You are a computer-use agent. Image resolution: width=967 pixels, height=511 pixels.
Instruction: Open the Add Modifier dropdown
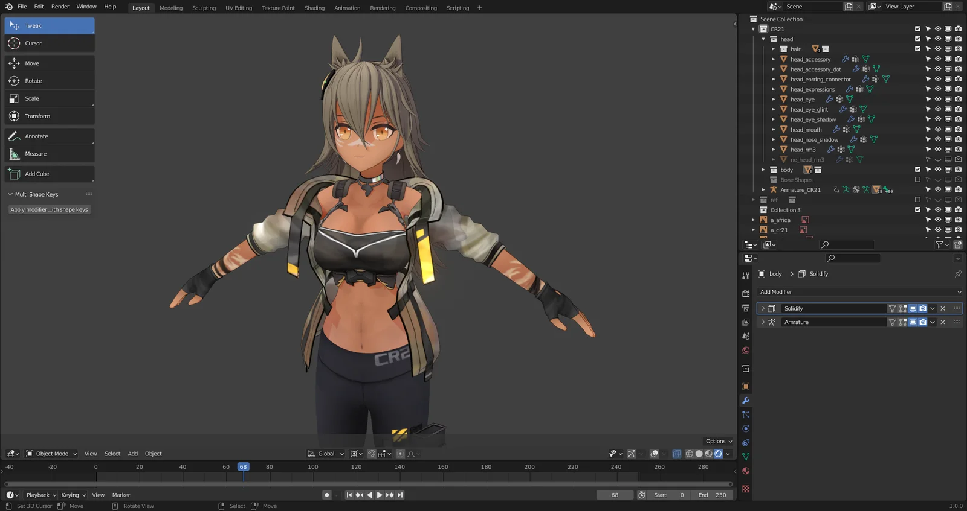pyautogui.click(x=860, y=292)
